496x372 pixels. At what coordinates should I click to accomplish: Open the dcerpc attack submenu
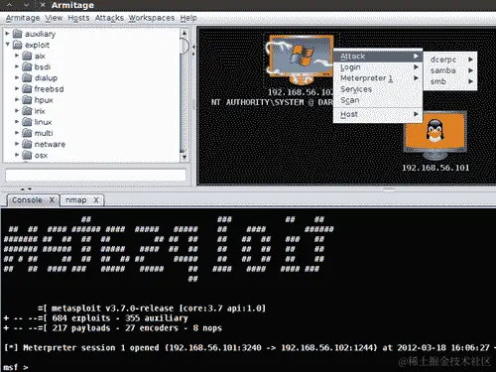[x=450, y=60]
